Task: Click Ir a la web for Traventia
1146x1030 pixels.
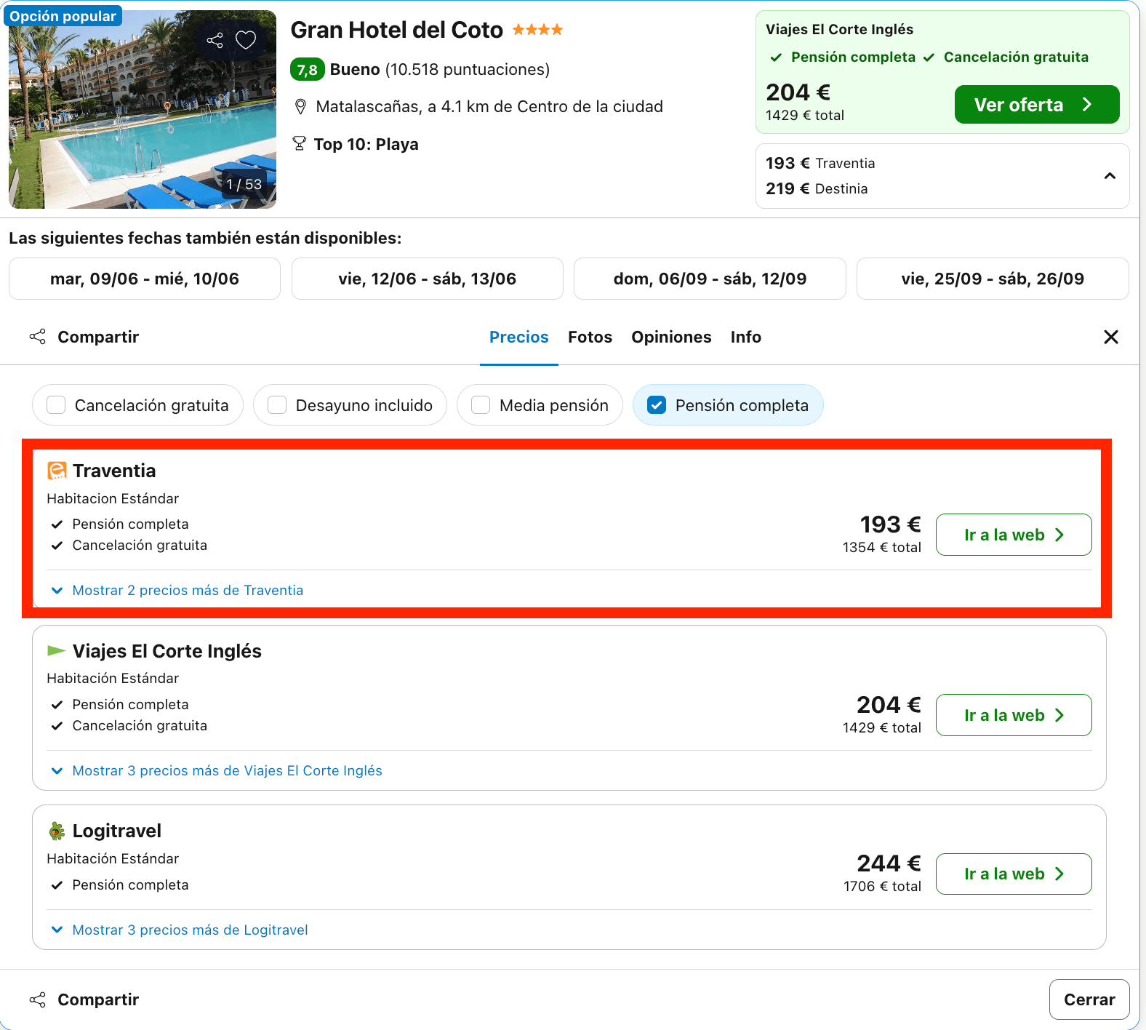Action: 1014,535
